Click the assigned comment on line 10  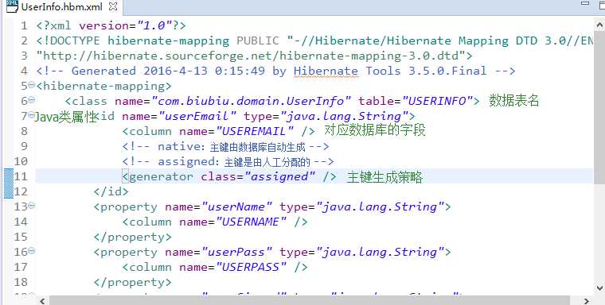(x=228, y=162)
